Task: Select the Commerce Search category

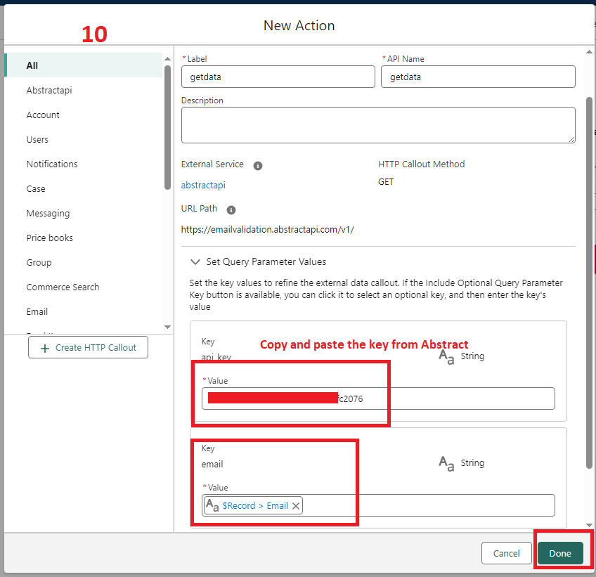Action: click(x=63, y=287)
